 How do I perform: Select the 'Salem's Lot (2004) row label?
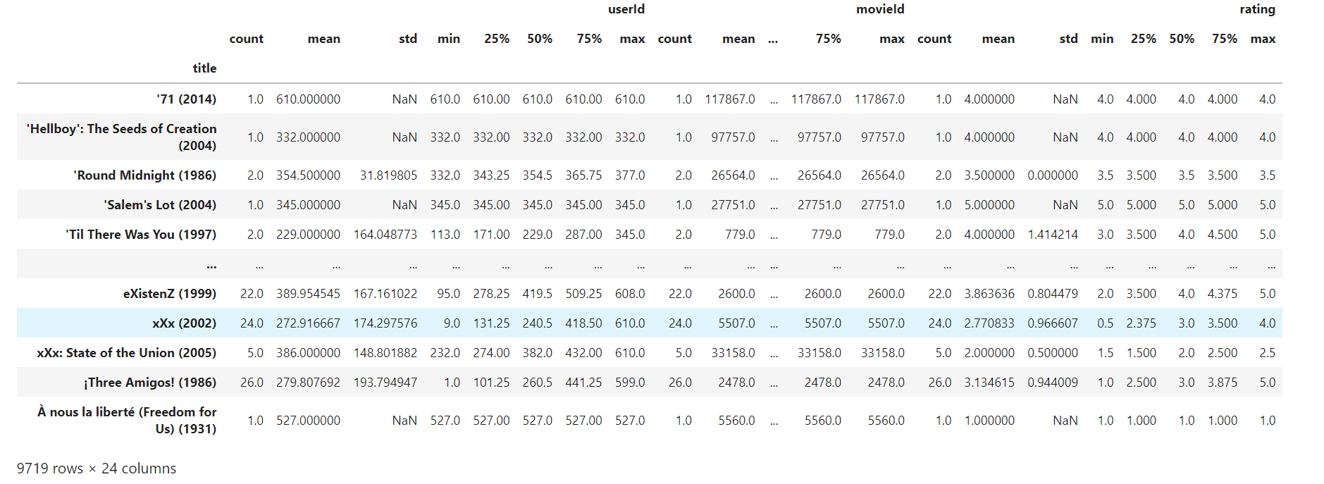pyautogui.click(x=160, y=205)
